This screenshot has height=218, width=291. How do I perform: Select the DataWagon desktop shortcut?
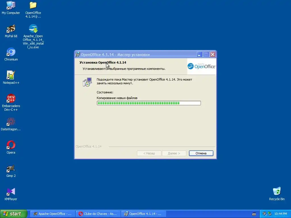click(x=11, y=124)
